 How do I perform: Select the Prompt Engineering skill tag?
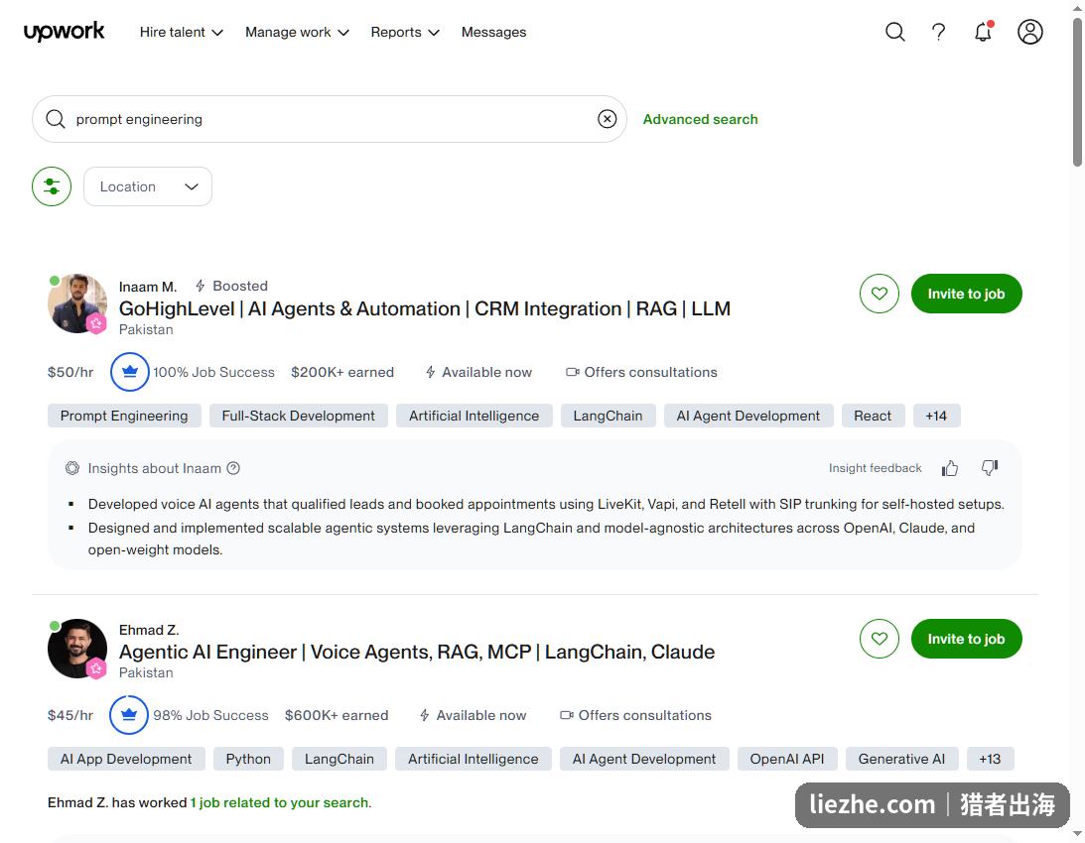[124, 416]
